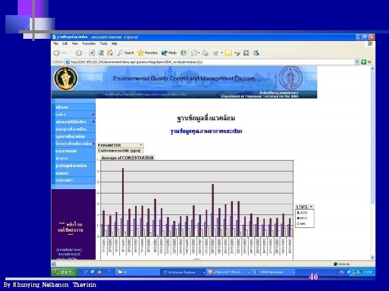This screenshot has height=291, width=389.
Task: Expand the address bar URL dropdown arrow
Action: pos(357,62)
